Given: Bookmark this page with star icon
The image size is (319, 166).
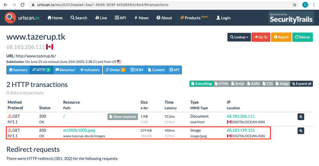Looking at the screenshot, I should pyautogui.click(x=295, y=5).
